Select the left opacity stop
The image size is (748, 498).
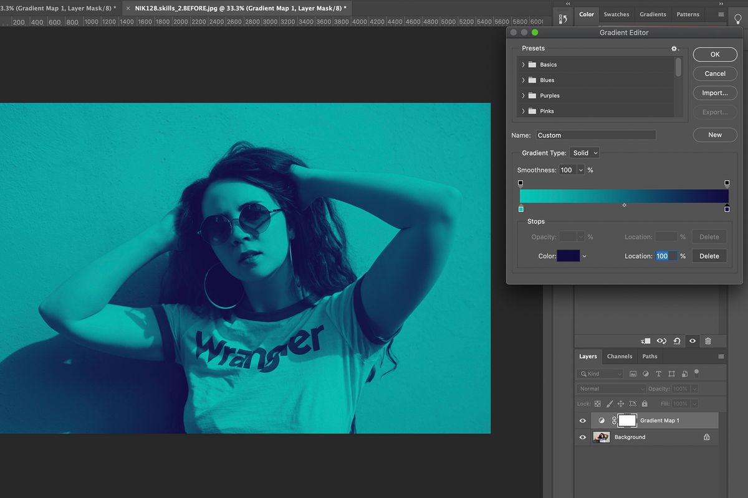coord(520,184)
